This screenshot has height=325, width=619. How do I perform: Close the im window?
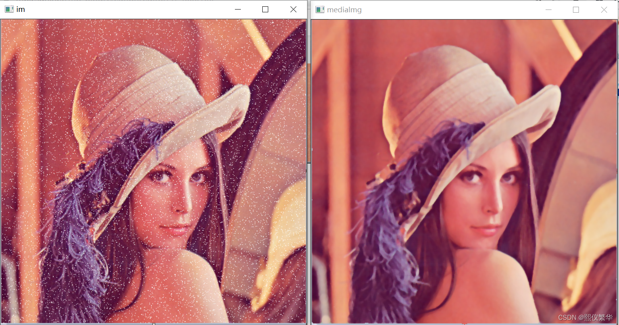click(x=293, y=9)
